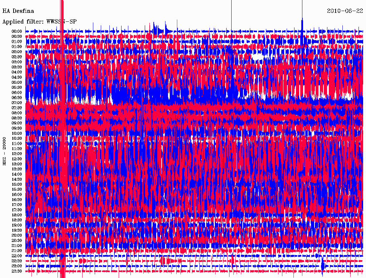Click the 'HHZ - 20000' axis label
The image size is (366, 278).
(4, 151)
